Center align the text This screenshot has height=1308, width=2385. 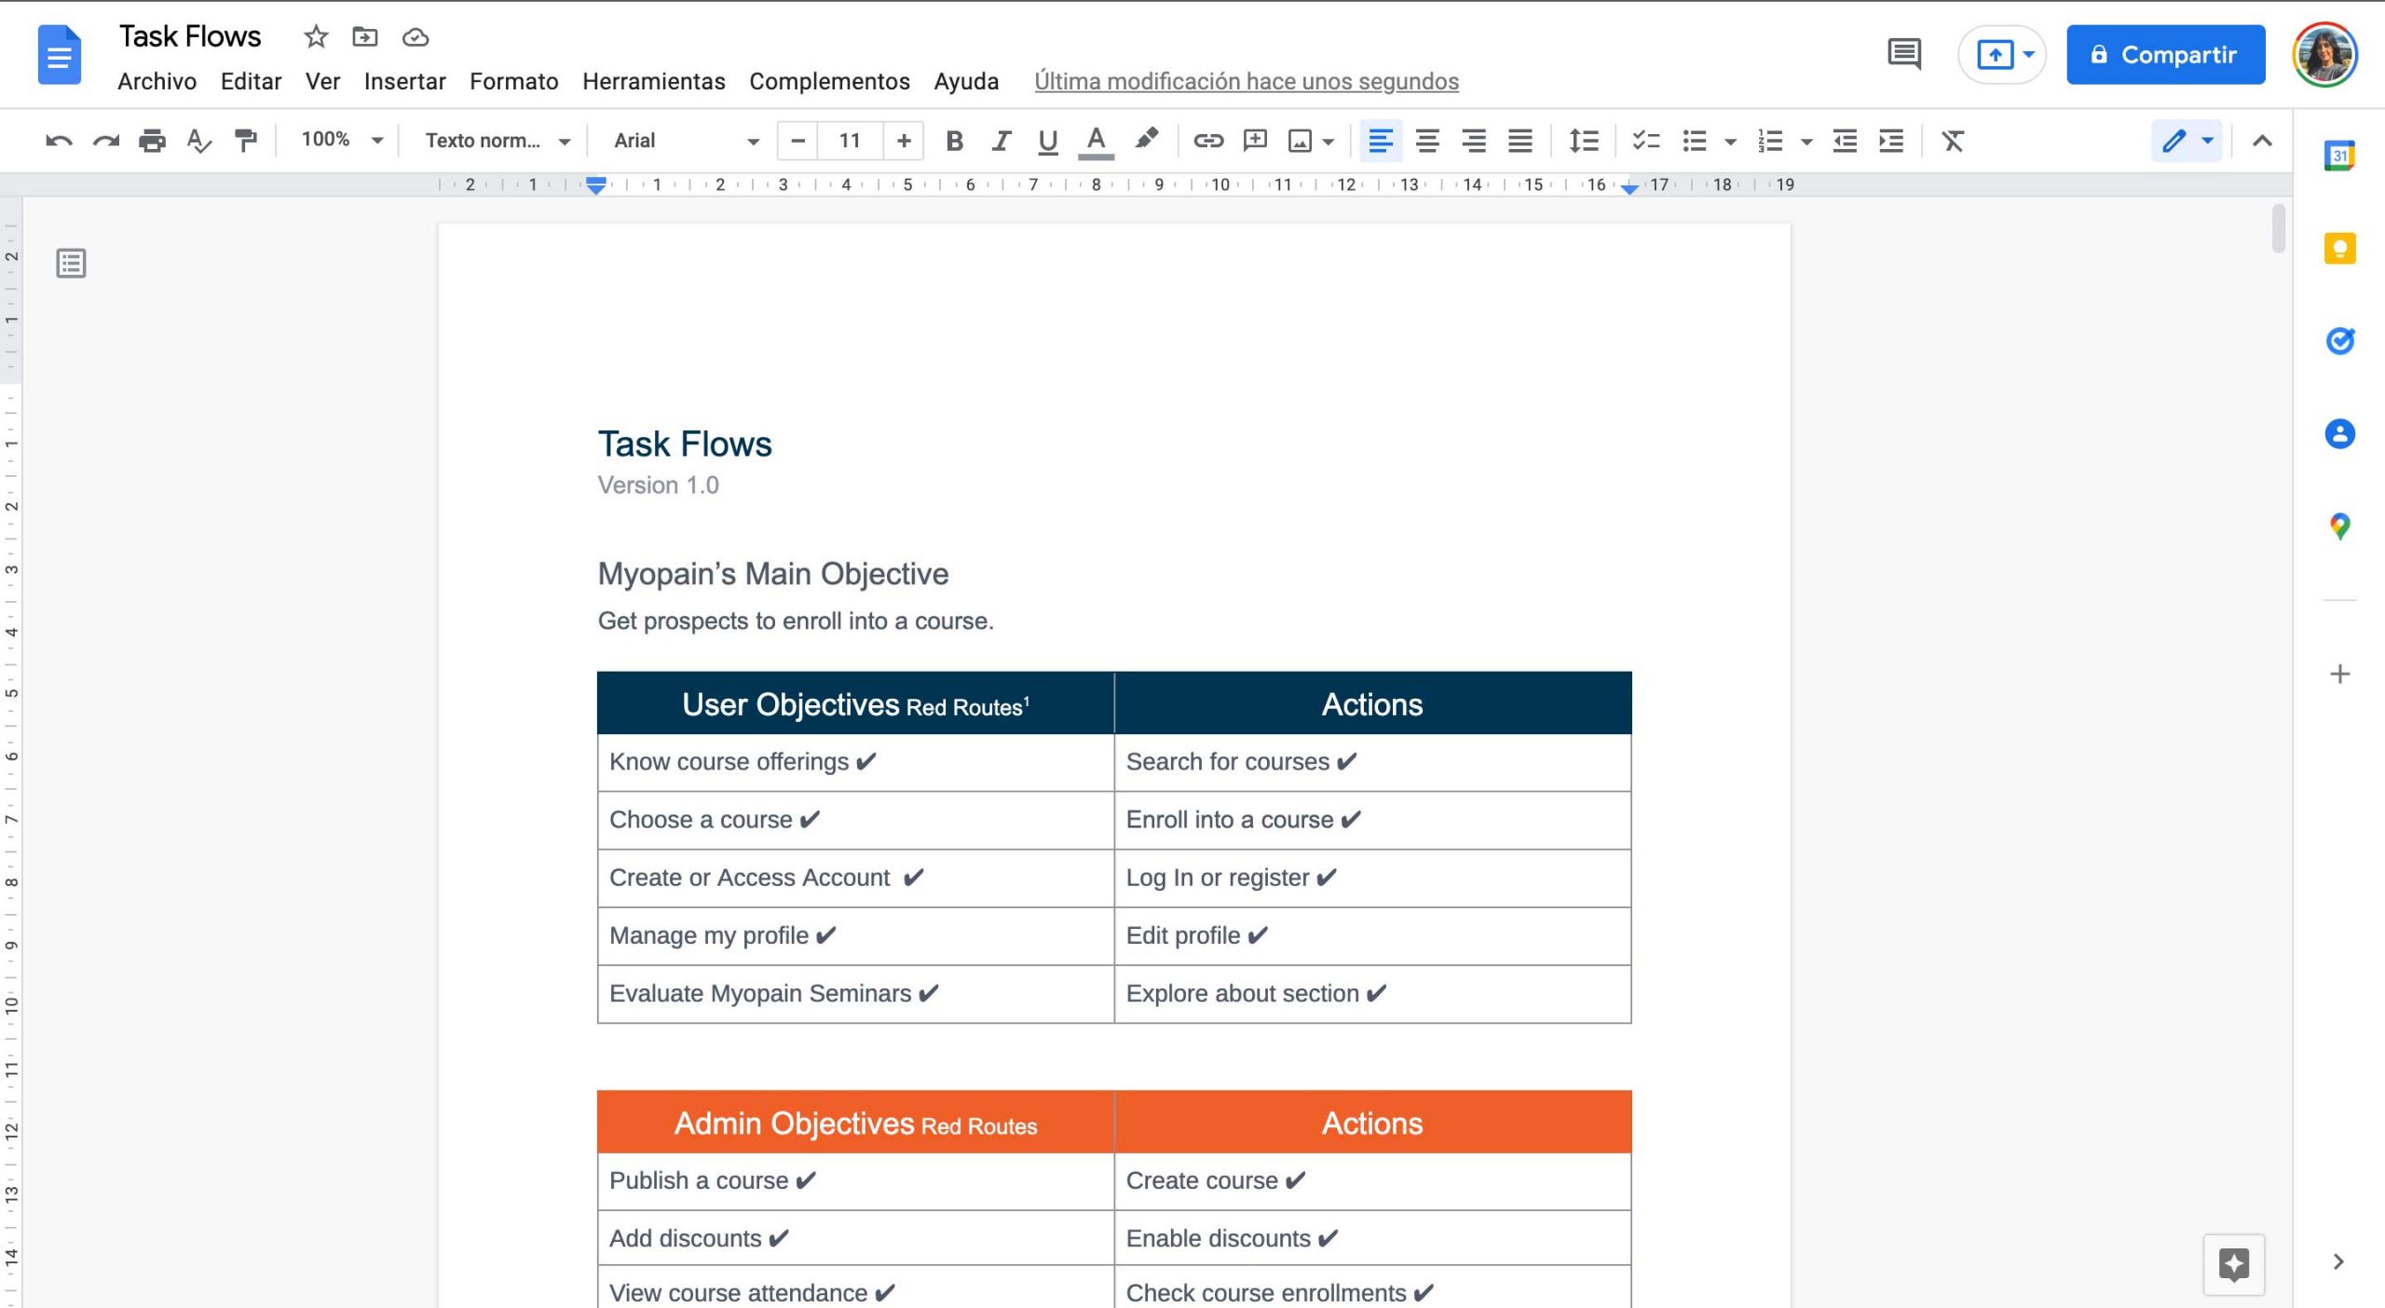[x=1426, y=141]
